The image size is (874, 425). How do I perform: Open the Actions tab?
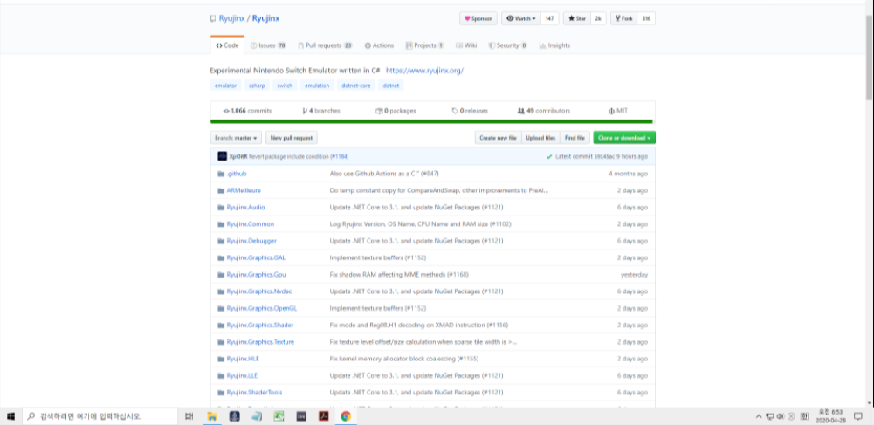point(379,45)
